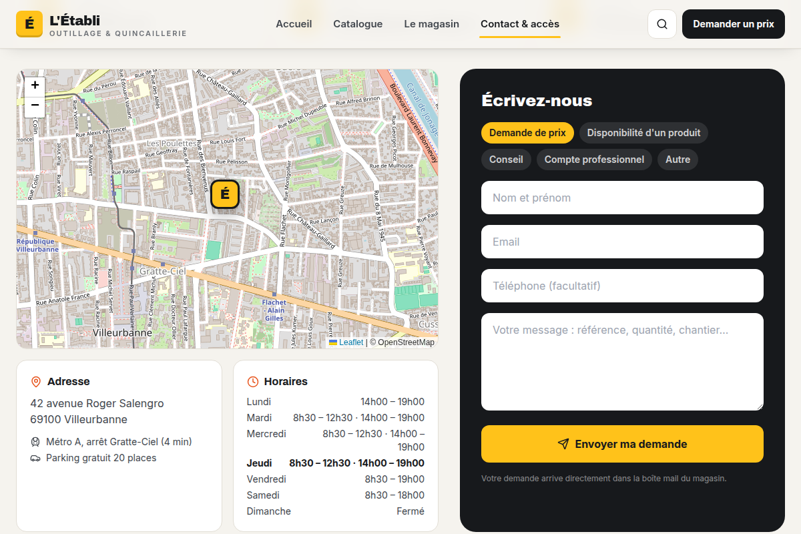Screen dimensions: 801x534
Task: Focus the Email input field
Action: point(622,242)
